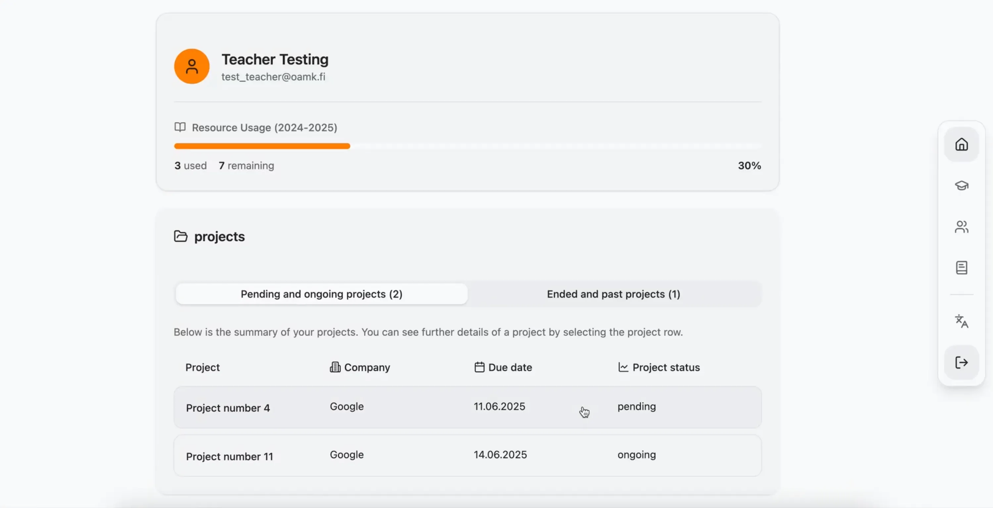Viewport: 993px width, 508px height.
Task: Click the test_teacher@oamk.fi email text
Action: pos(273,77)
